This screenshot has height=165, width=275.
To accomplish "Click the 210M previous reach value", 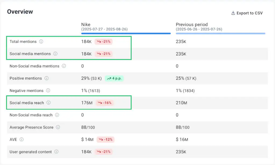I will [181, 103].
